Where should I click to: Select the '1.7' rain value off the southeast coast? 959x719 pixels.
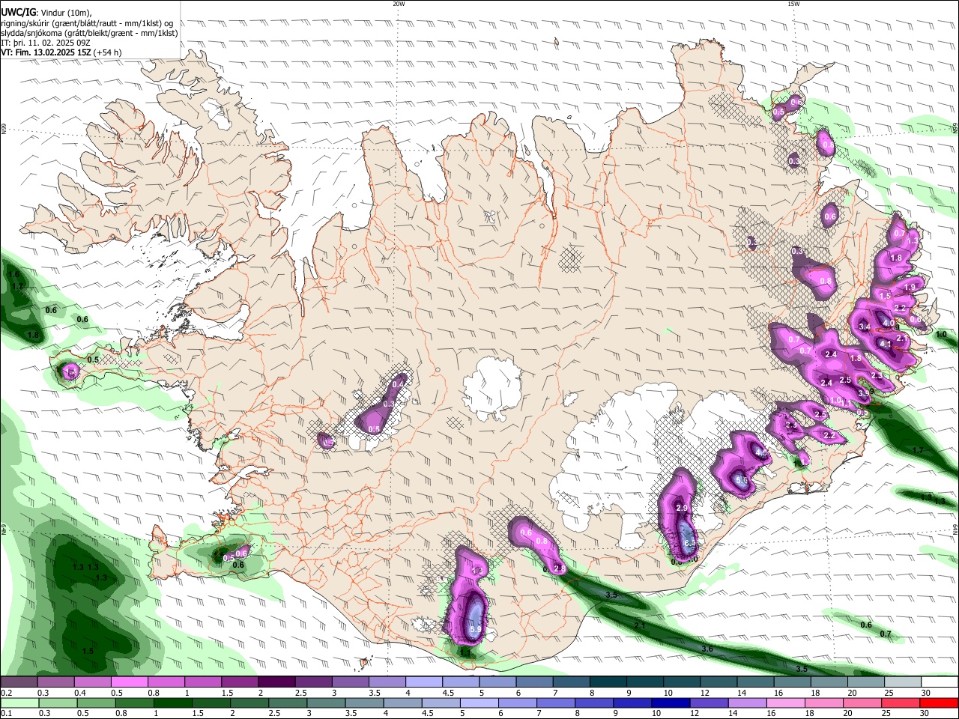919,450
